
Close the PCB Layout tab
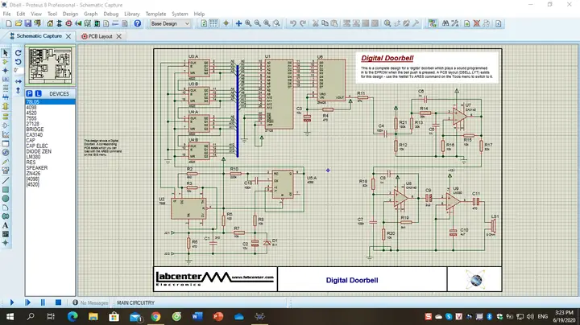click(x=118, y=36)
